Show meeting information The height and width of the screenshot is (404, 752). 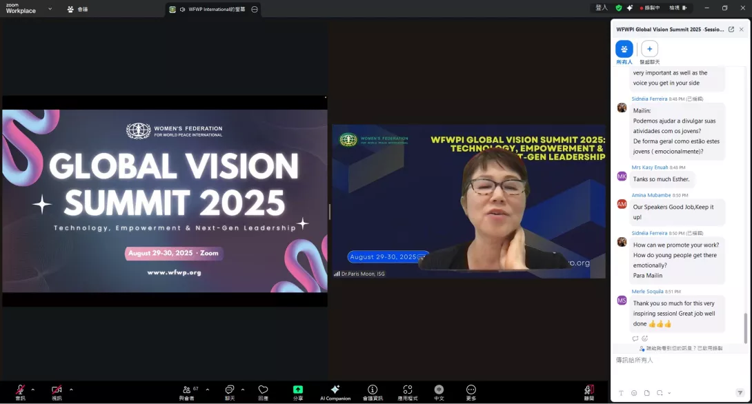pyautogui.click(x=373, y=392)
